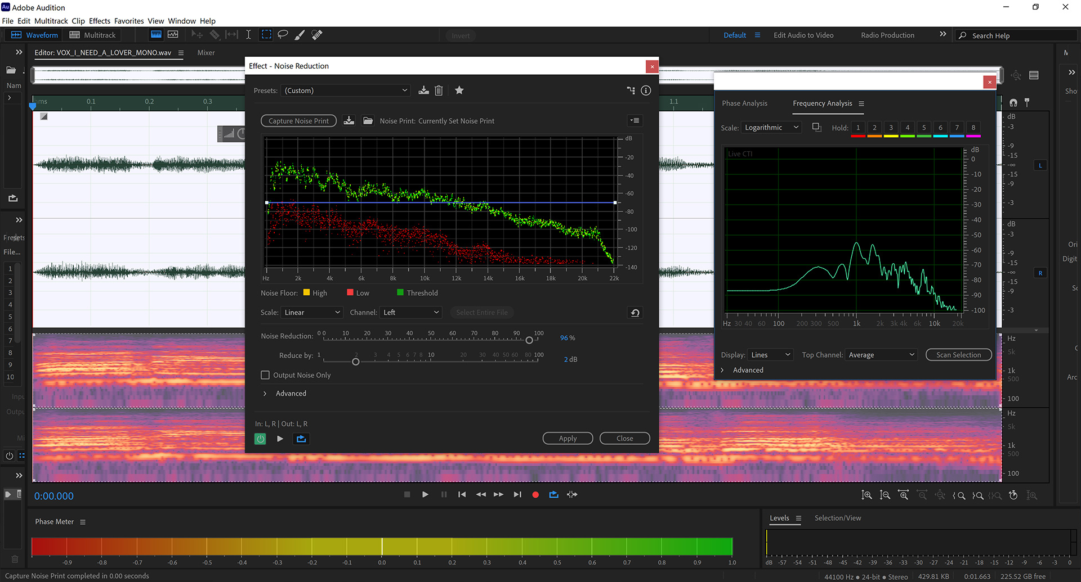1081x582 pixels.
Task: Open the Channel Left dropdown
Action: click(x=410, y=313)
